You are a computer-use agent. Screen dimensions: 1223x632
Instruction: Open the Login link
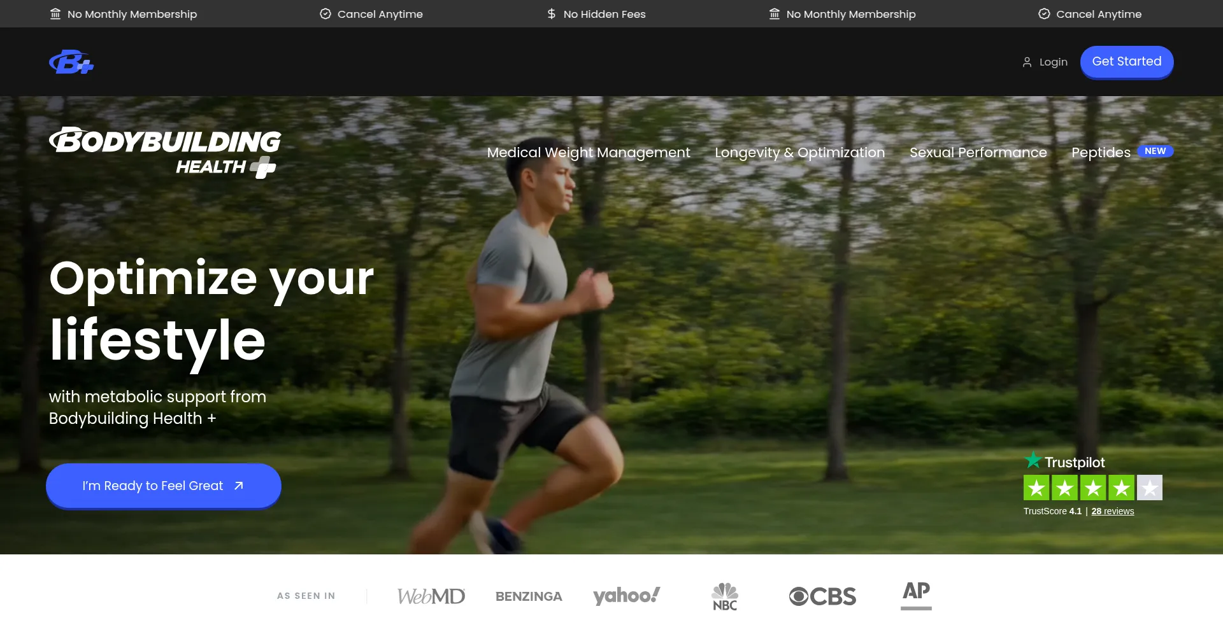[x=1053, y=62]
